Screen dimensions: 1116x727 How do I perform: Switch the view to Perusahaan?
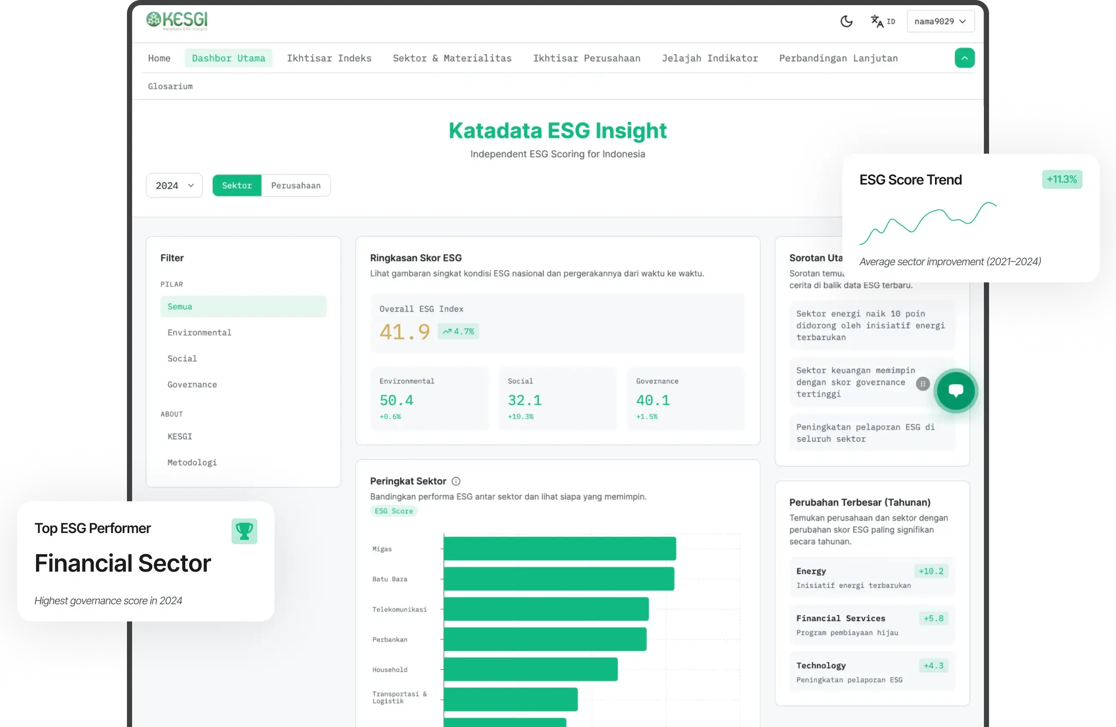(x=296, y=185)
